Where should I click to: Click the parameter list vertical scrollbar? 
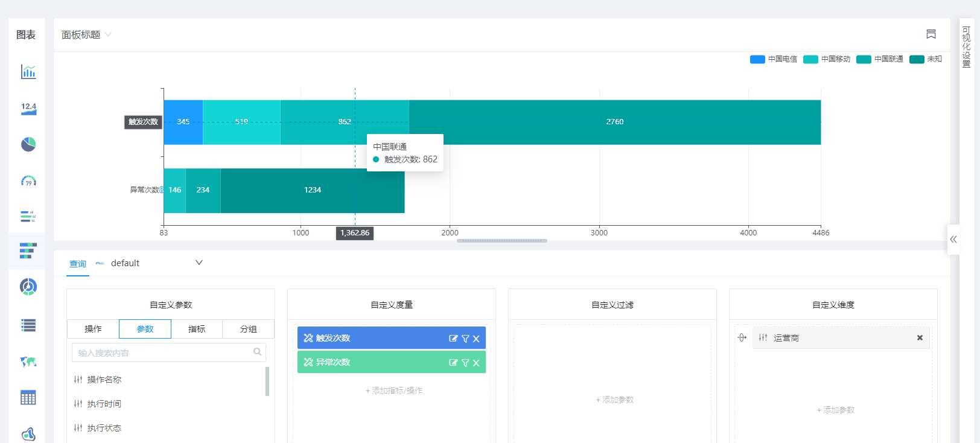tap(267, 381)
